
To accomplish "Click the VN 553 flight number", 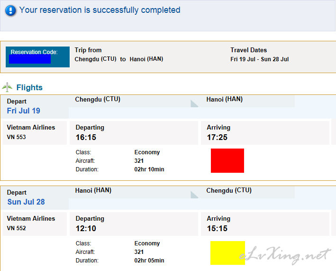I will [16, 137].
